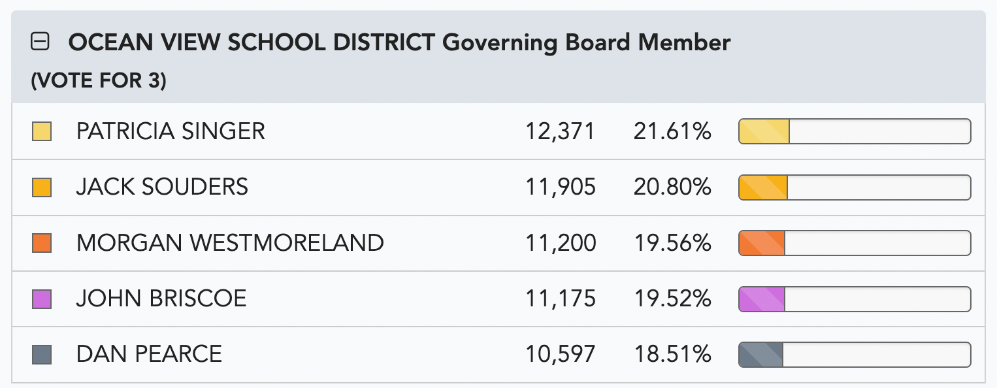Click the PATRICIA SINGER candidate name
Screen dimensions: 997x388
[x=171, y=131]
